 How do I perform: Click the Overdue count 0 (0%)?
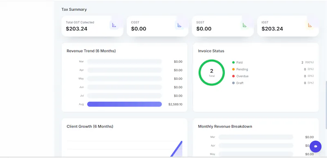(309, 76)
